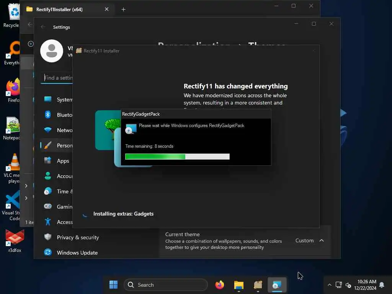Viewport: 392px width, 294px height.
Task: Open File Explorer from the taskbar
Action: [x=238, y=285]
